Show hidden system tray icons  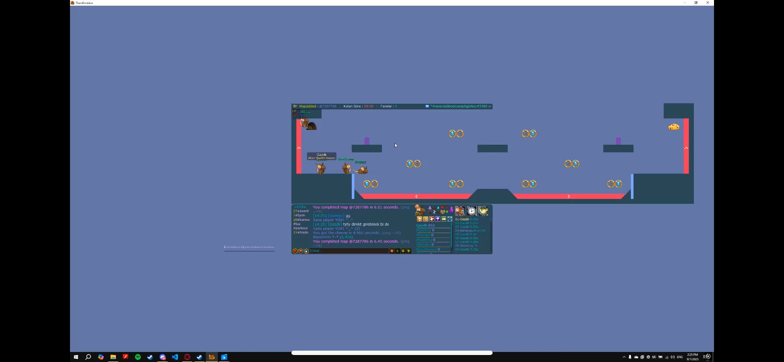[x=624, y=357]
